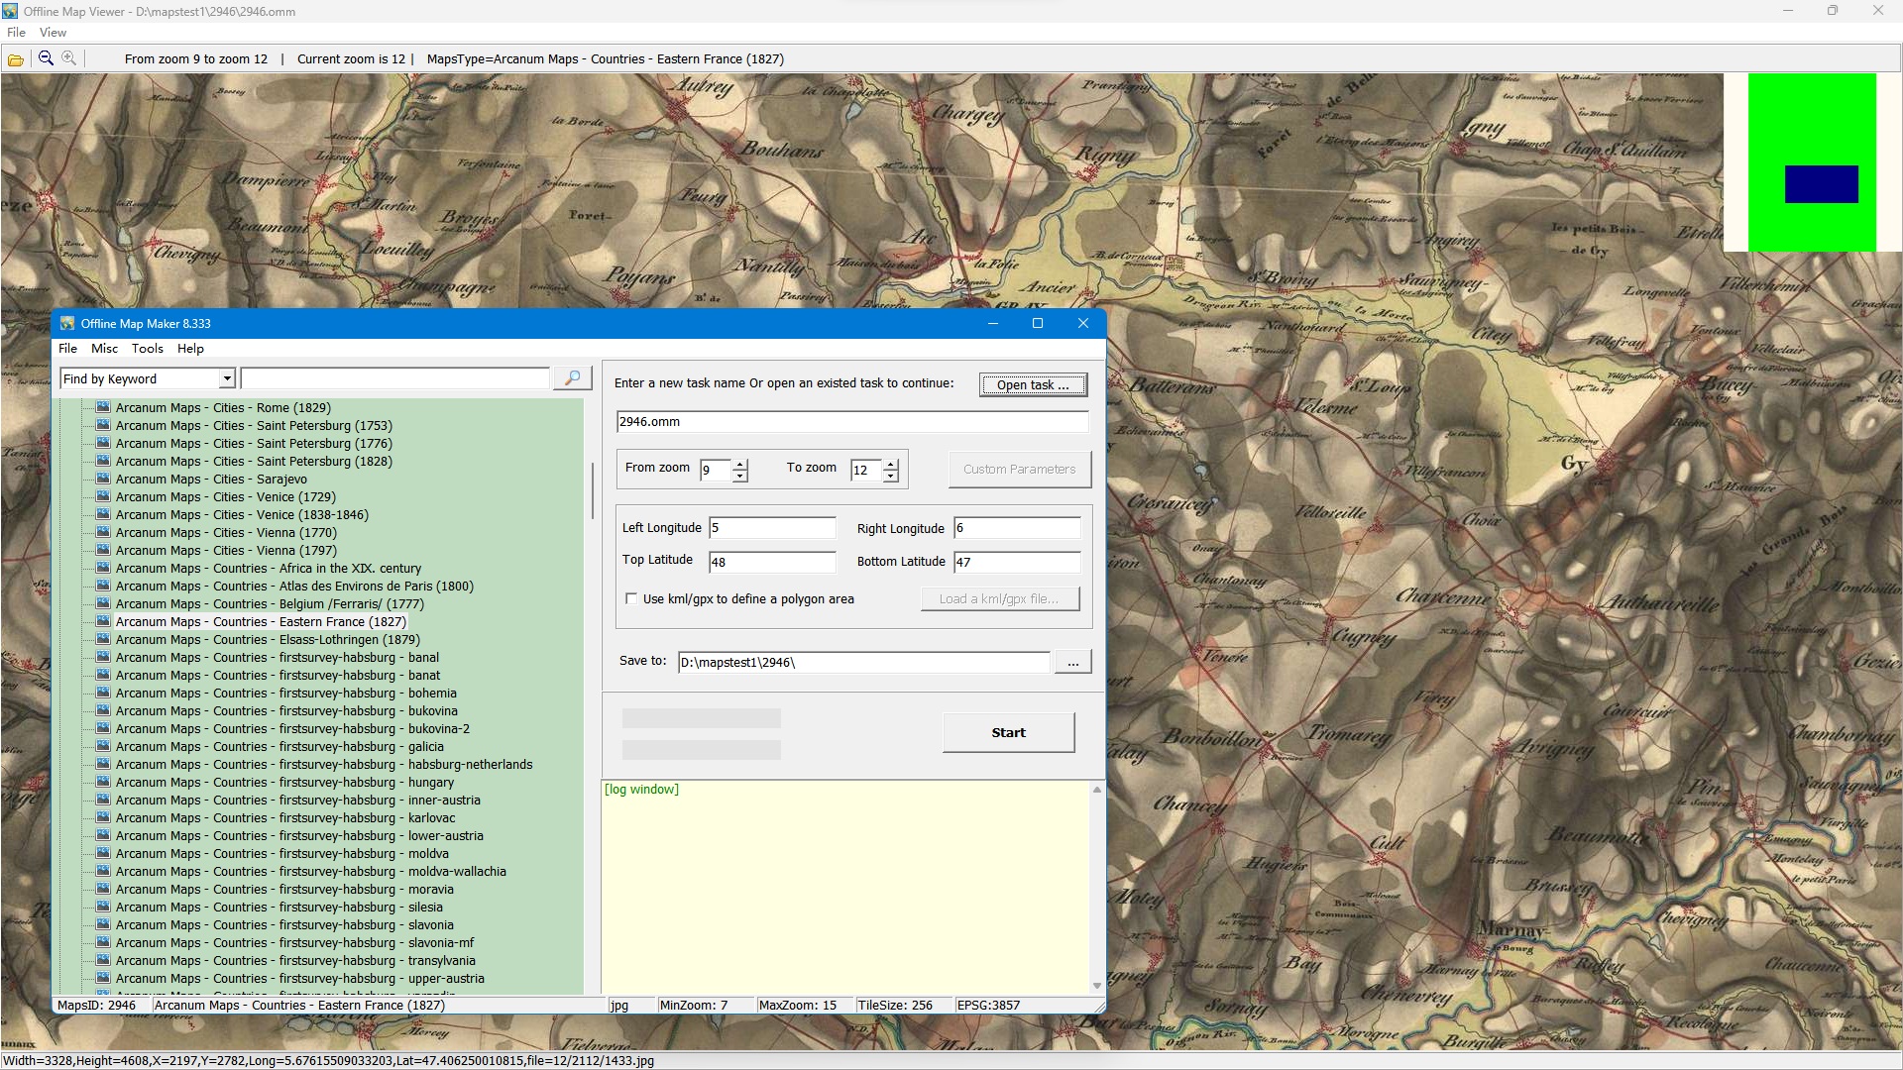Click the task name input field
The width and height of the screenshot is (1903, 1070).
(852, 422)
